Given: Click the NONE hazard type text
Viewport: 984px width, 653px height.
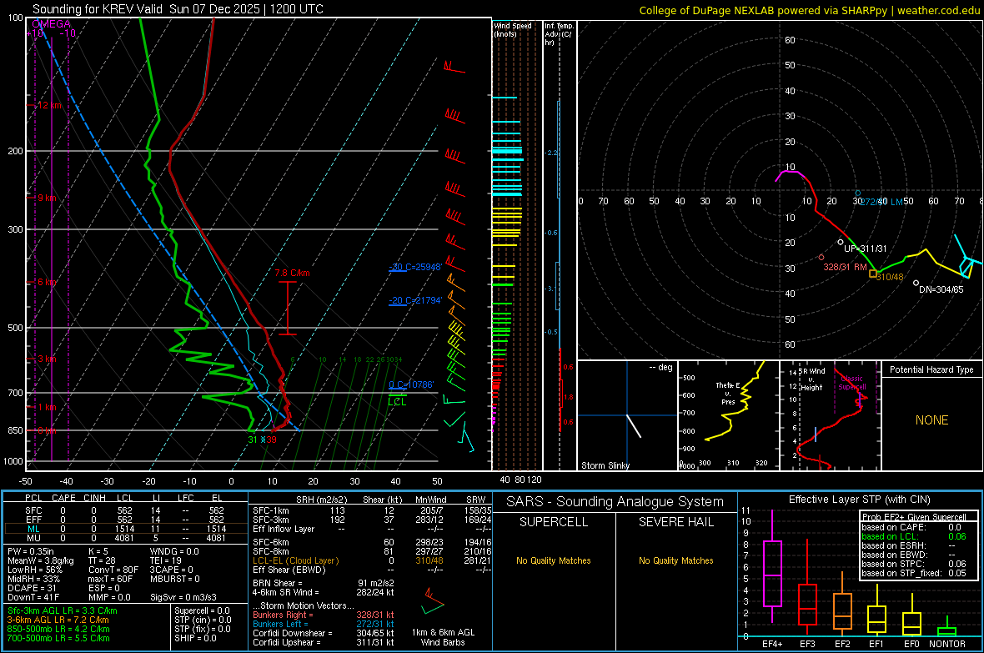Looking at the screenshot, I should coord(931,420).
